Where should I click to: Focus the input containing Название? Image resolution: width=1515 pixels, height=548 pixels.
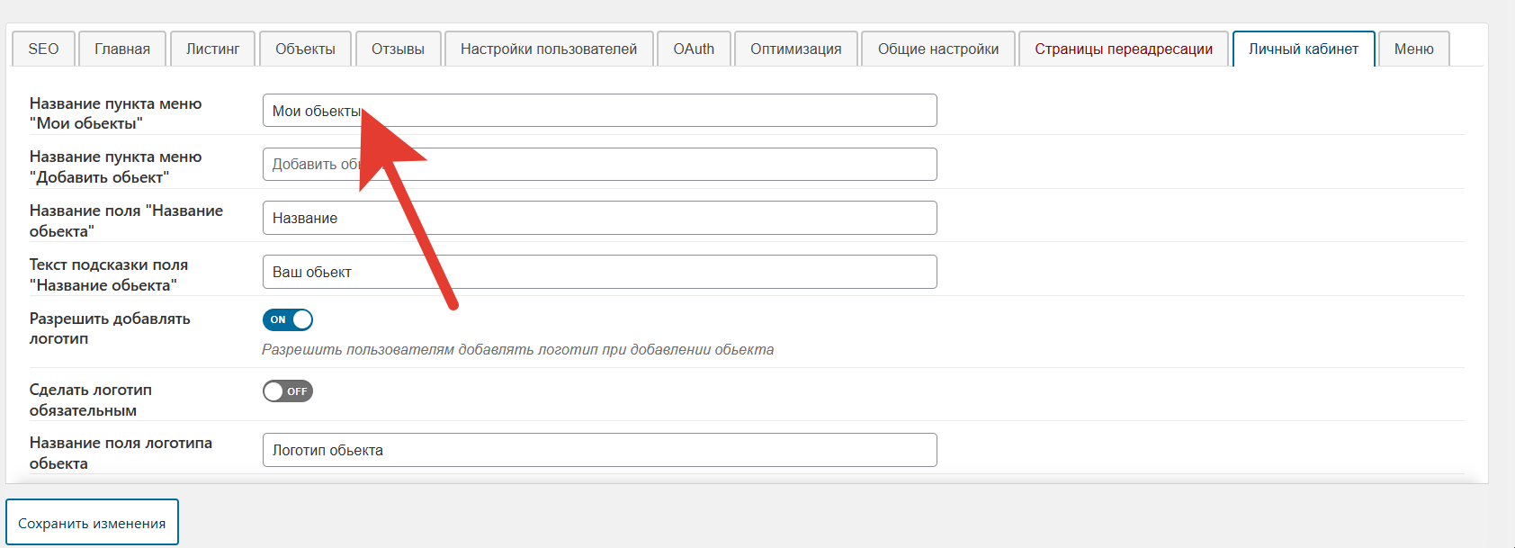coord(630,218)
